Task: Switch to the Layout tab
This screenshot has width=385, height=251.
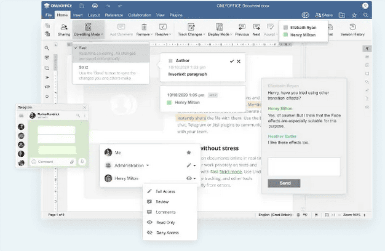Action: (x=94, y=15)
